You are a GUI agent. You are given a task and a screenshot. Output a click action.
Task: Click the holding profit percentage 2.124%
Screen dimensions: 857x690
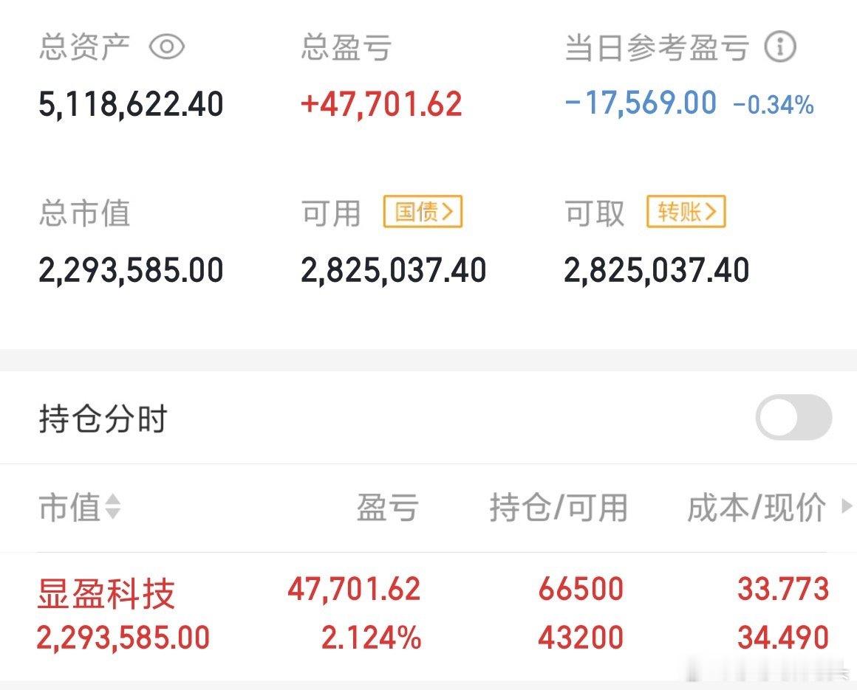[x=371, y=638]
